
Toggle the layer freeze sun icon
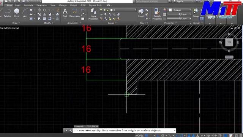coord(104,10)
